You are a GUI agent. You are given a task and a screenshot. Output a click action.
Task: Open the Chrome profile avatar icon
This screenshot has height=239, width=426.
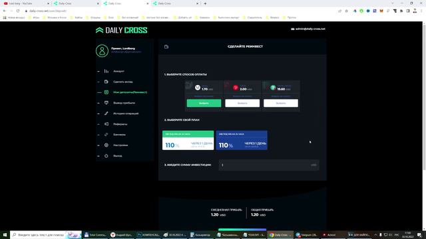pyautogui.click(x=415, y=11)
